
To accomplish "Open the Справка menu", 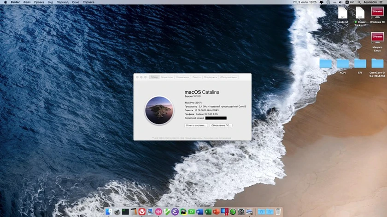I will [88, 2].
